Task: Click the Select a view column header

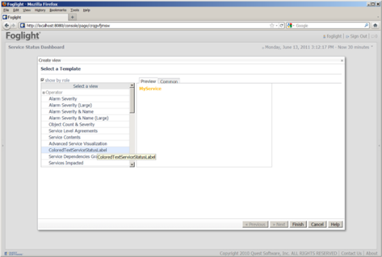Action: (x=85, y=86)
